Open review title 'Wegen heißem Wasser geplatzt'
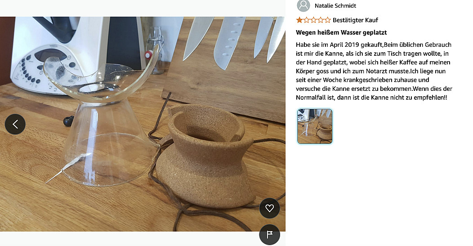Screen dimensions: 473x246 (x=341, y=32)
